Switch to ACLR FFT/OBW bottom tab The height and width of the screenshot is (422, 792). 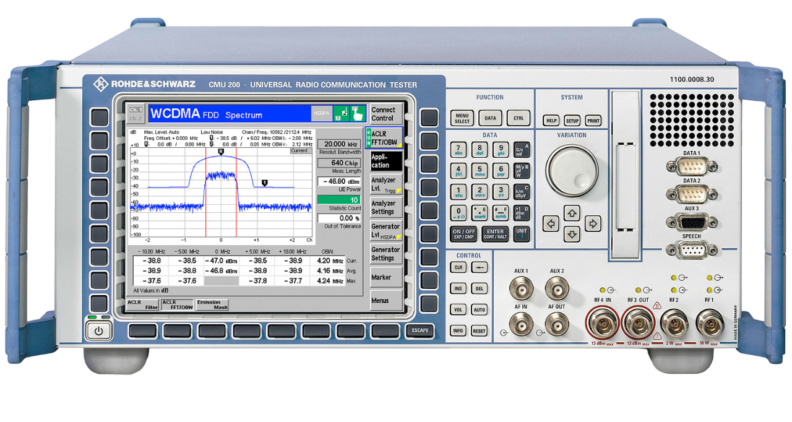[x=177, y=304]
